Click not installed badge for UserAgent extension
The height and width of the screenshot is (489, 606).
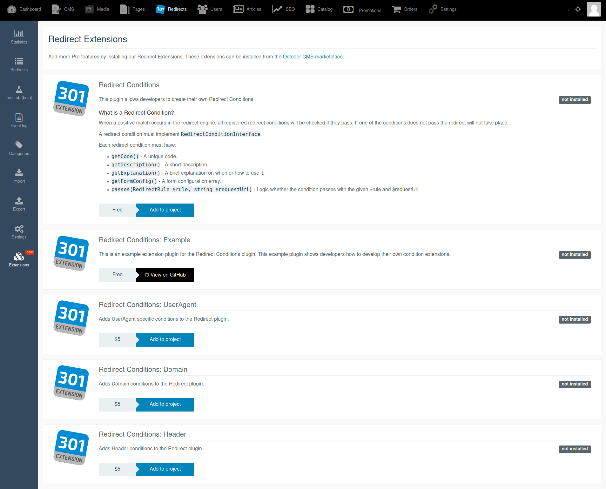point(575,319)
